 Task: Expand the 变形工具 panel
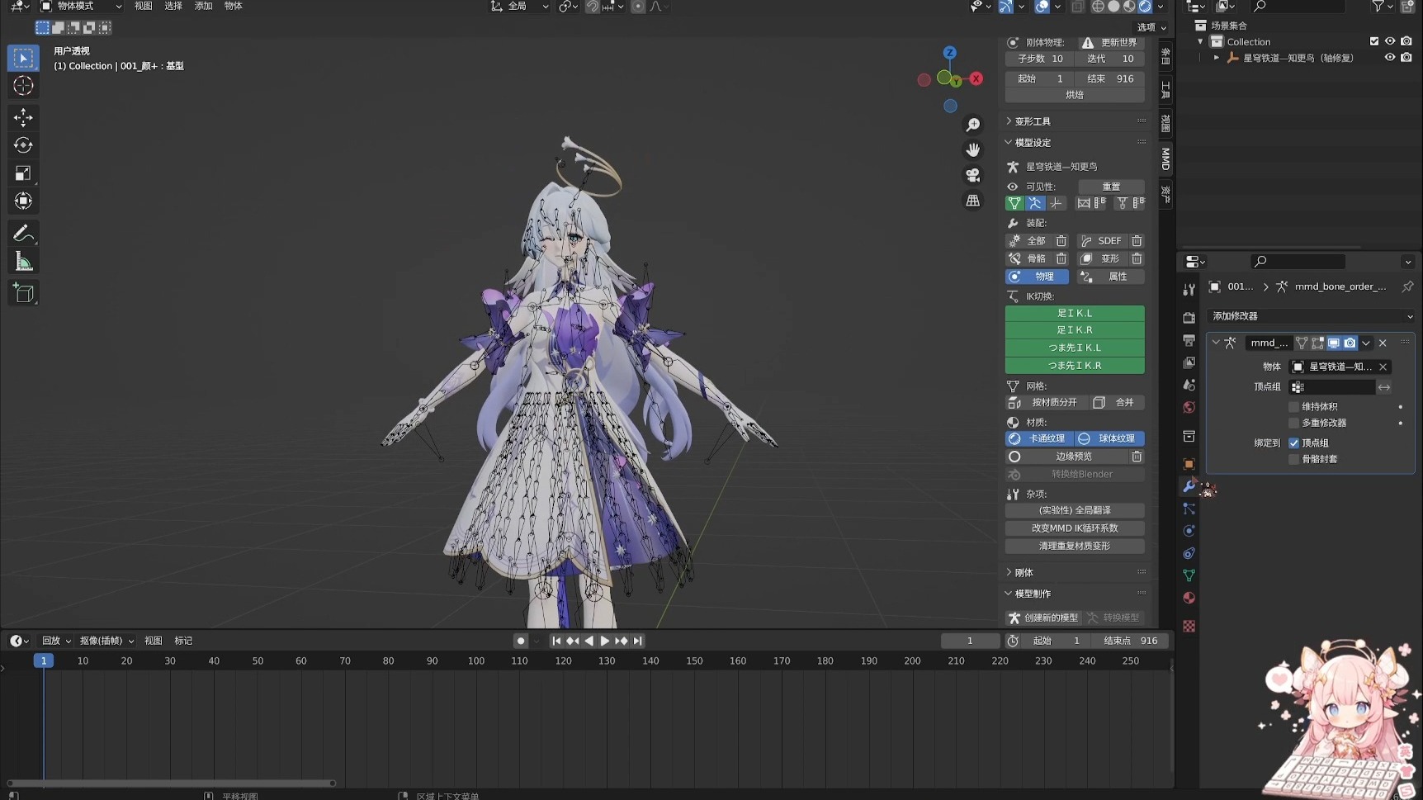coord(1032,121)
